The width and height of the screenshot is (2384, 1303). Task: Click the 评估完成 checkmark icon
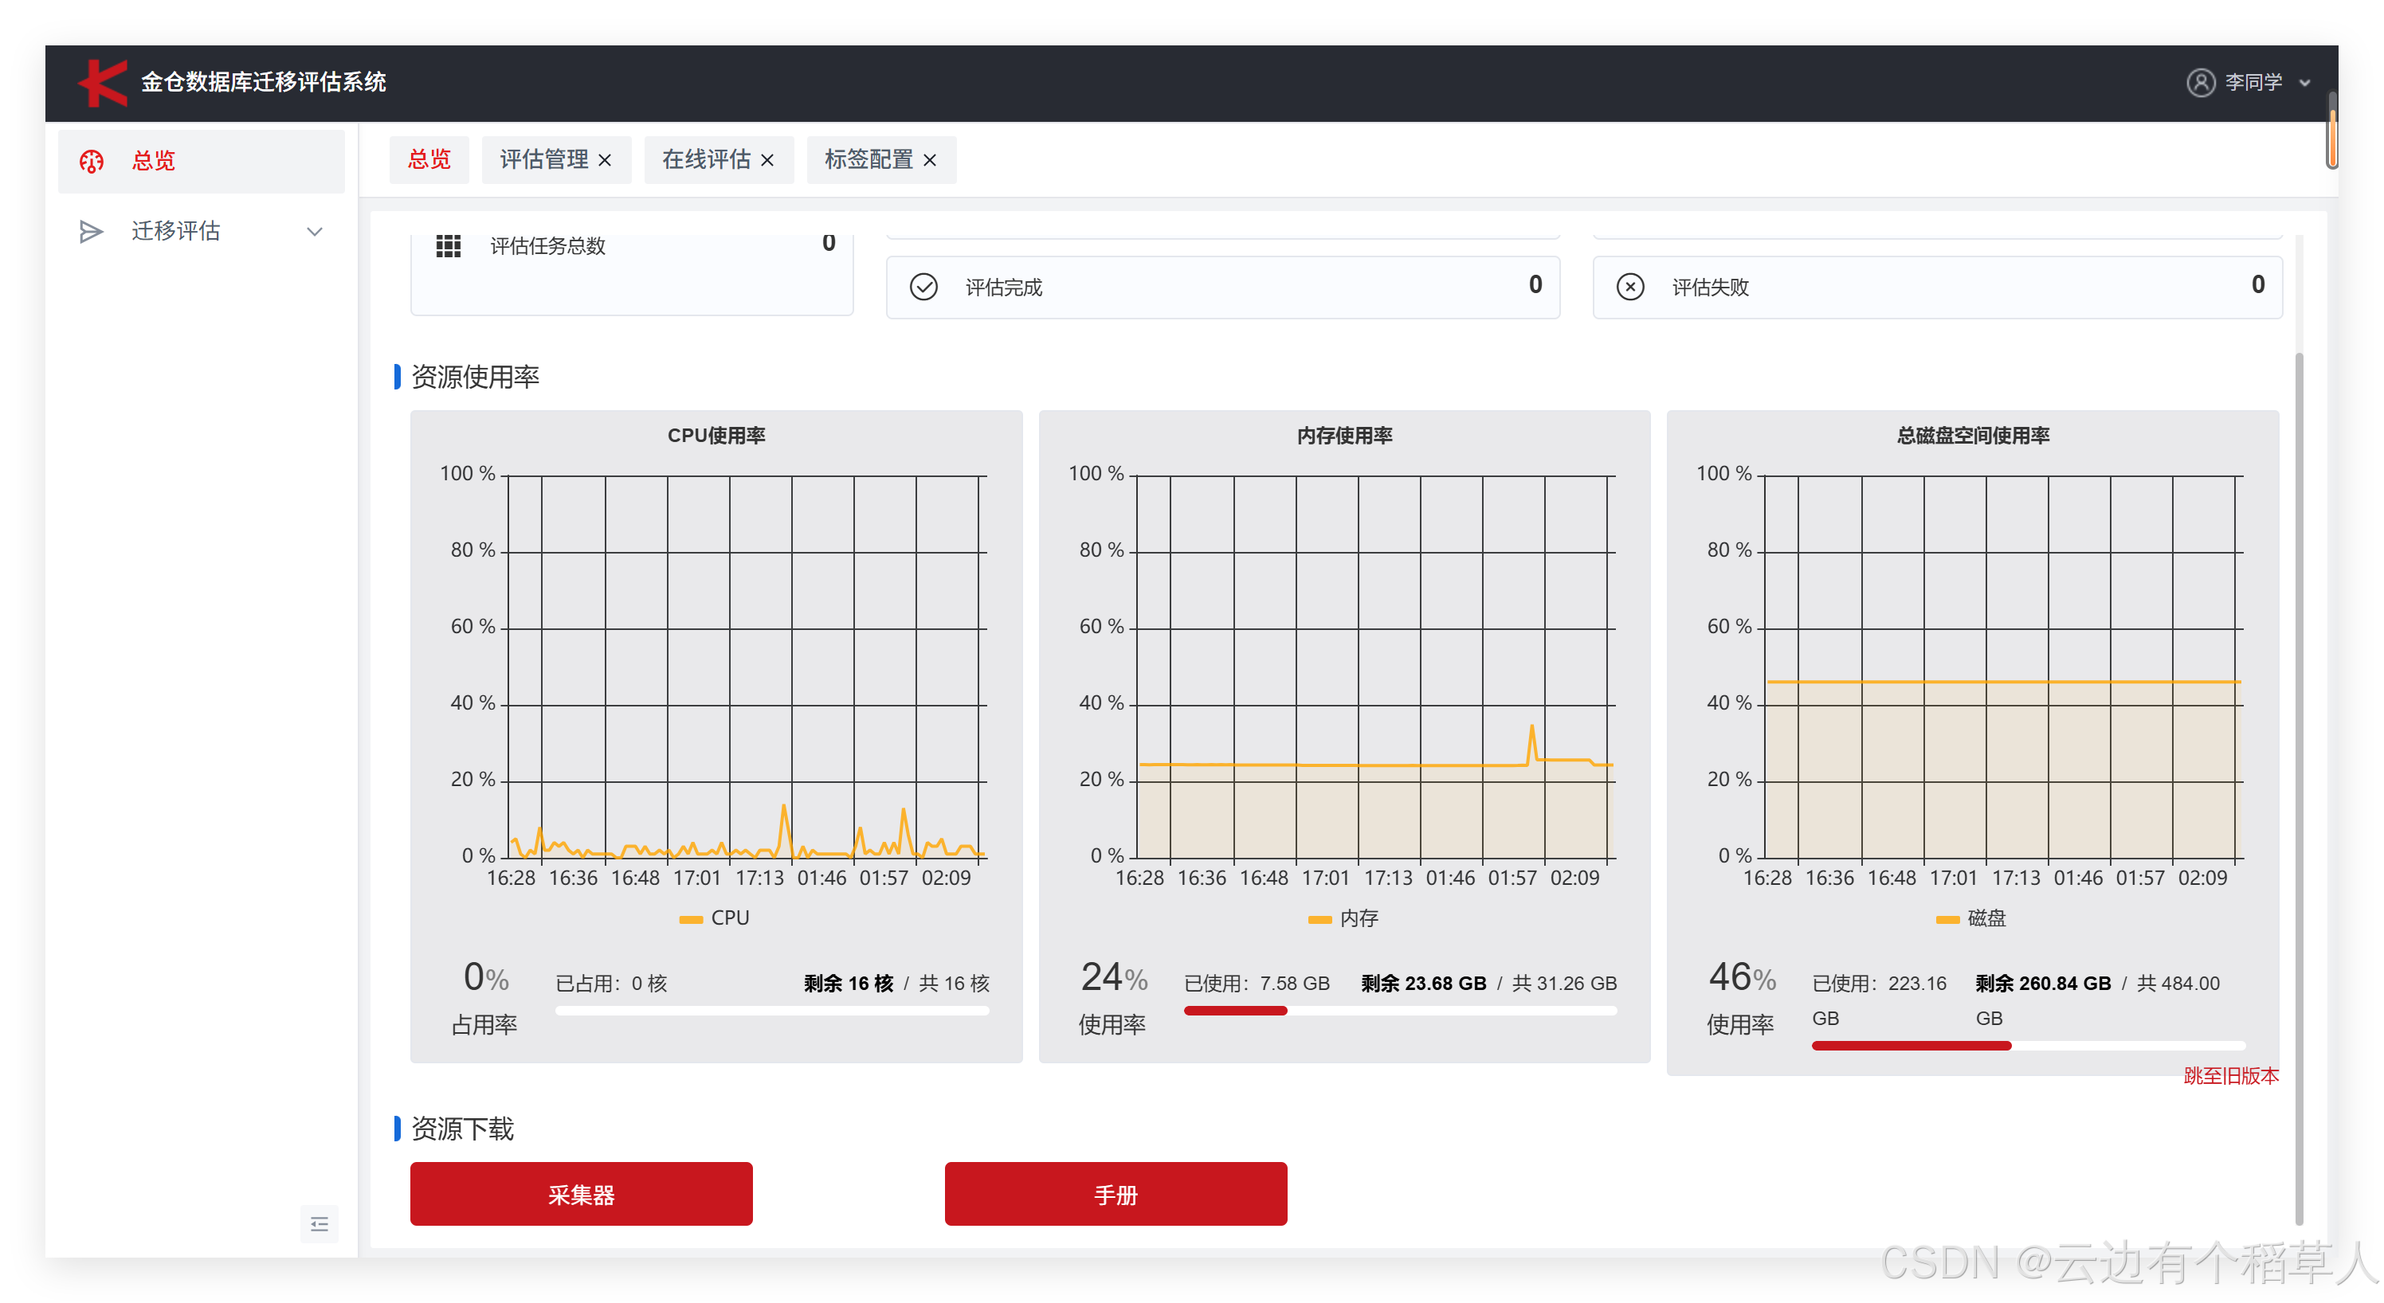coord(923,287)
